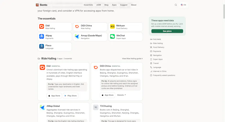Open the Suggest menu item
Image resolution: width=225 pixels, height=122 pixels.
124,5
